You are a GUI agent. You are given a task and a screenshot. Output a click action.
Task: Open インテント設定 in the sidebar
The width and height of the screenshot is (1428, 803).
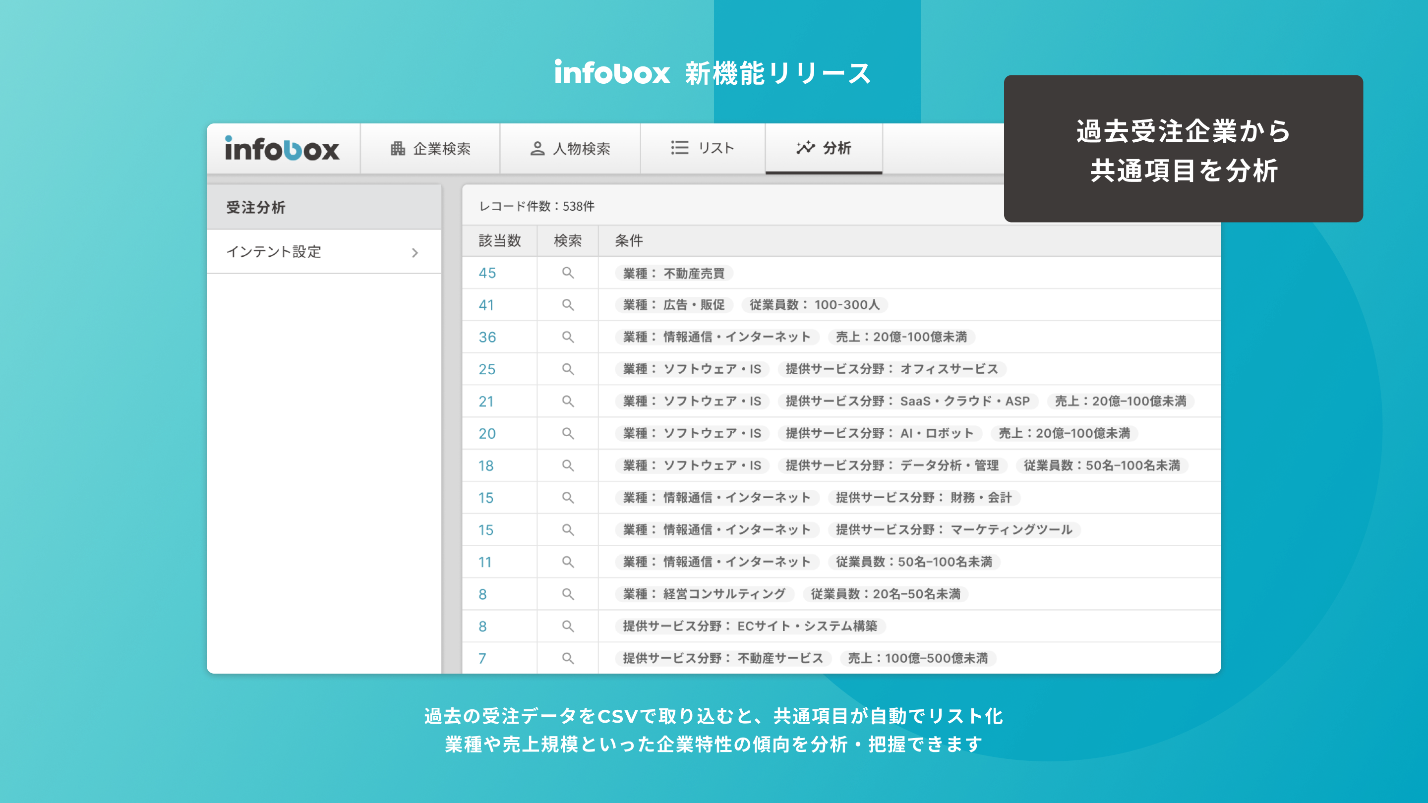coord(324,252)
